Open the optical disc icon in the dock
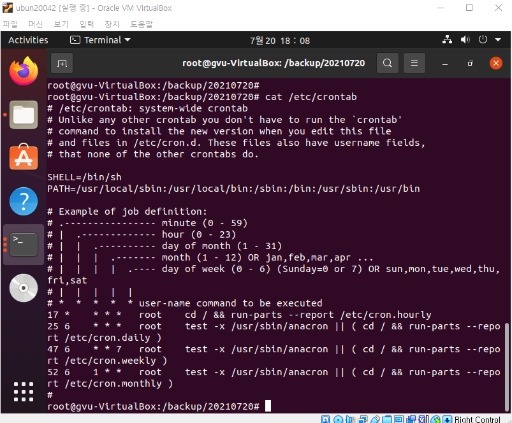The height and width of the screenshot is (423, 512). point(24,288)
